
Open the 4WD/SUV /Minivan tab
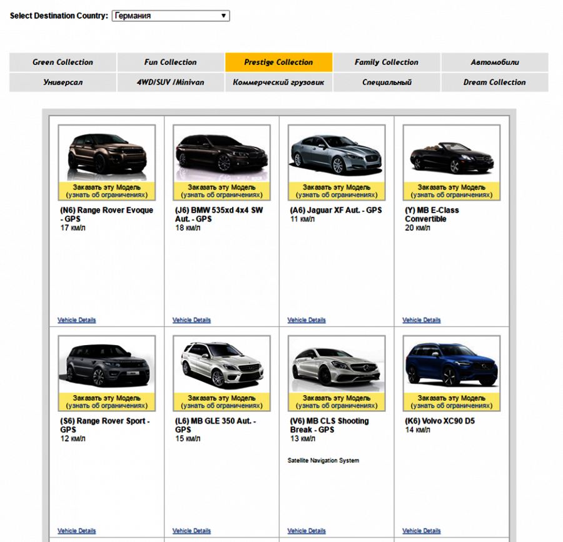pos(171,83)
